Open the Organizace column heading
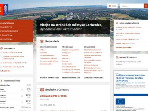 click(89, 47)
